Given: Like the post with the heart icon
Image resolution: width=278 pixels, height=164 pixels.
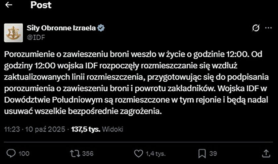Looking at the screenshot, I should coord(138,153).
